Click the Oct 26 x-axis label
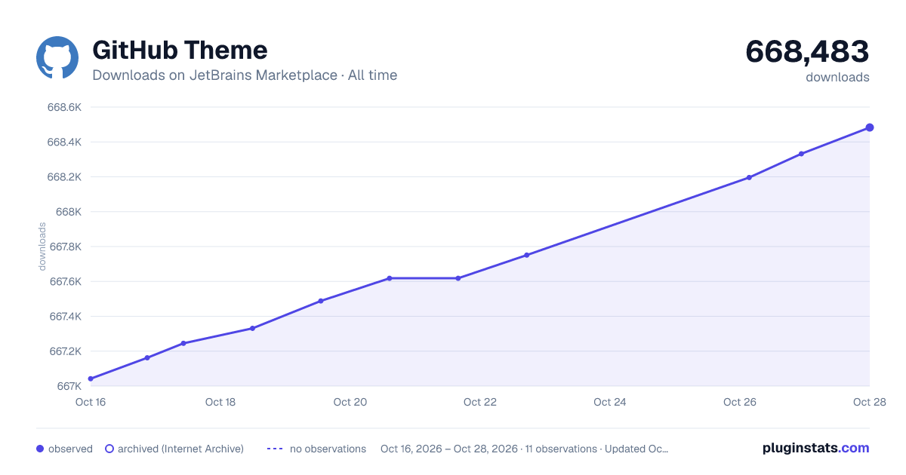The width and height of the screenshot is (906, 475). click(740, 402)
